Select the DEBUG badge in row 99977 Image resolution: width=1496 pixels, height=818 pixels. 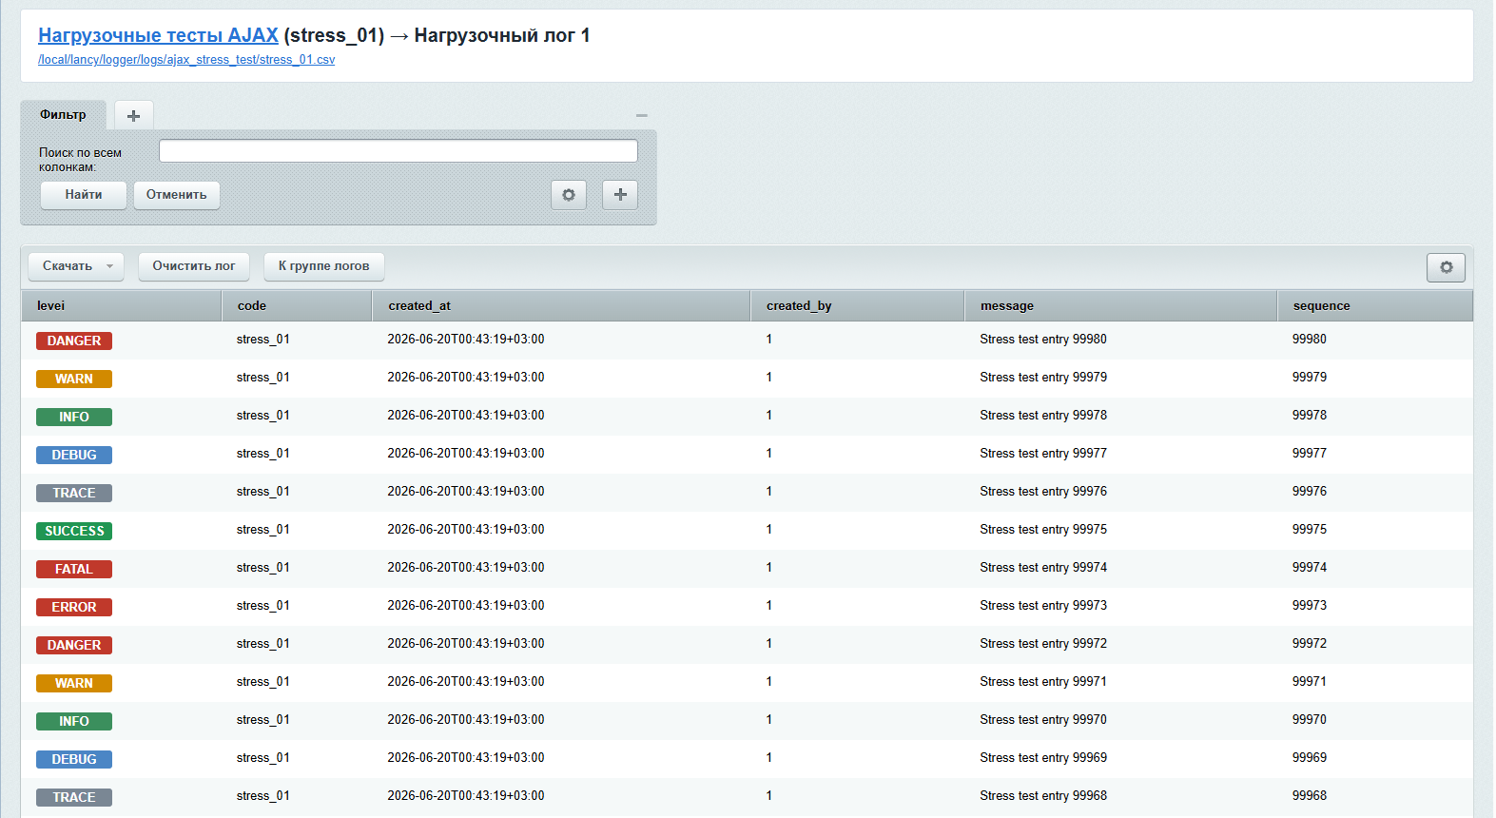point(74,455)
